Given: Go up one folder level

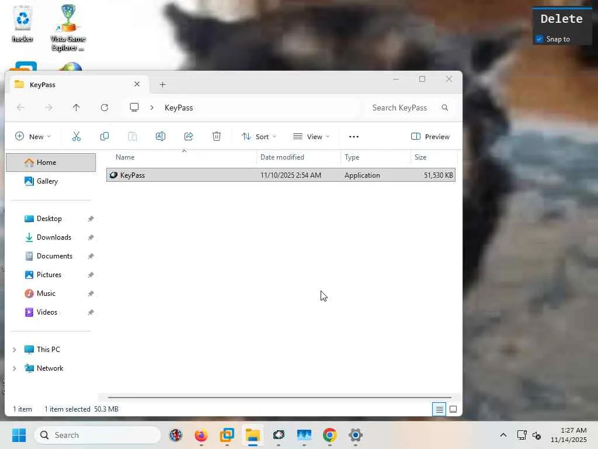Looking at the screenshot, I should pos(77,108).
